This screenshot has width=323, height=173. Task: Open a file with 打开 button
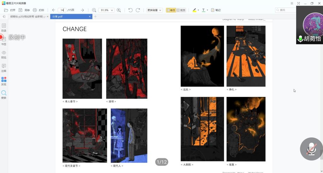click(x=10, y=10)
